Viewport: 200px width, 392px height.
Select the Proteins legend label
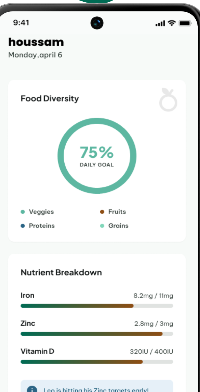click(x=42, y=226)
